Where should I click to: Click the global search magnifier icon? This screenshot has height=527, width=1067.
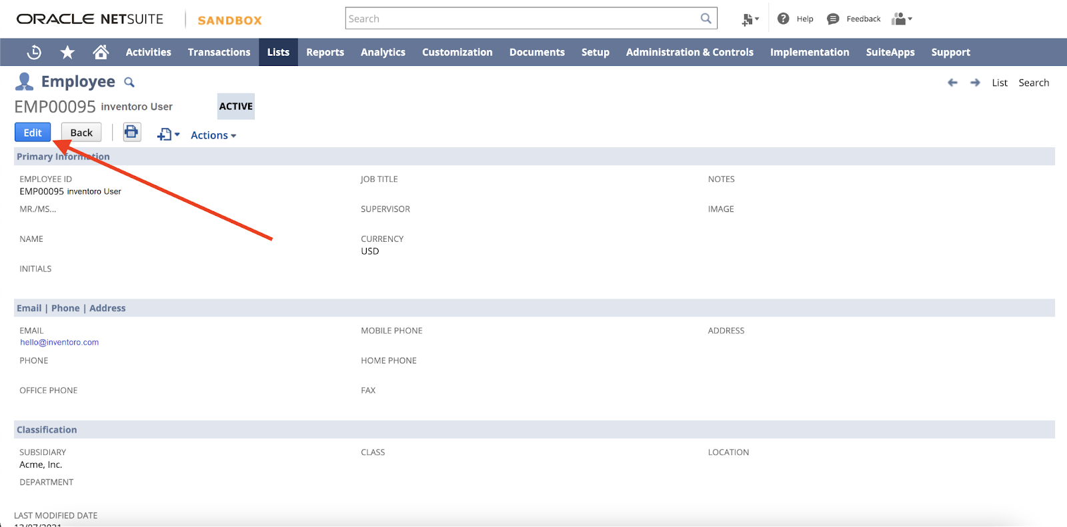pyautogui.click(x=706, y=19)
